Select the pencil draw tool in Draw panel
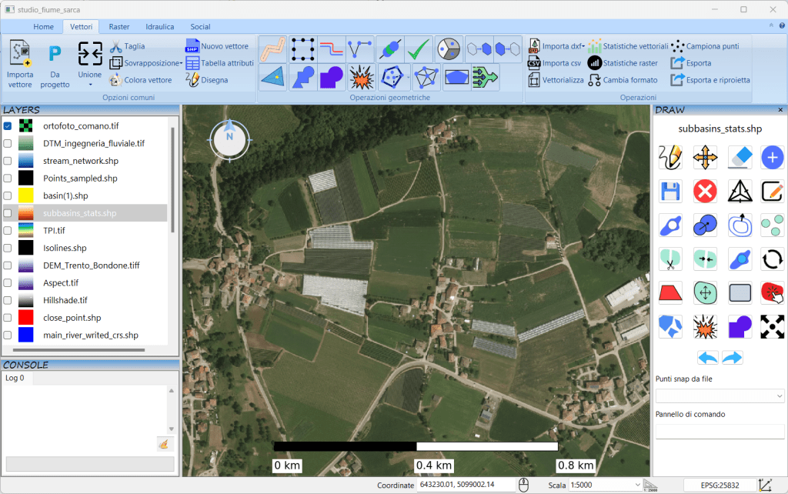The height and width of the screenshot is (494, 788). (x=671, y=157)
